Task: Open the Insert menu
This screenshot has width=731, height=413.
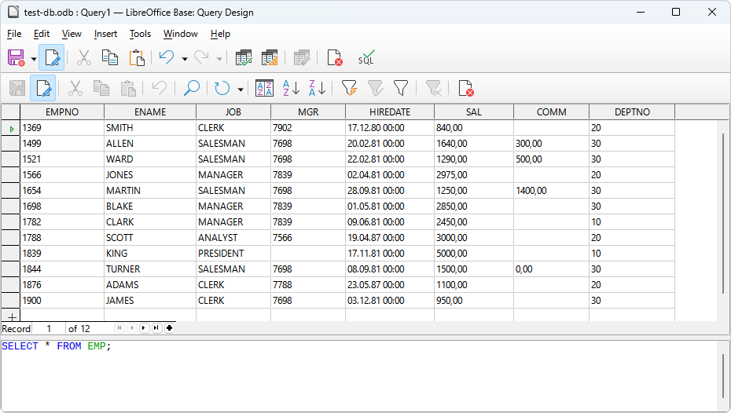Action: pyautogui.click(x=105, y=34)
